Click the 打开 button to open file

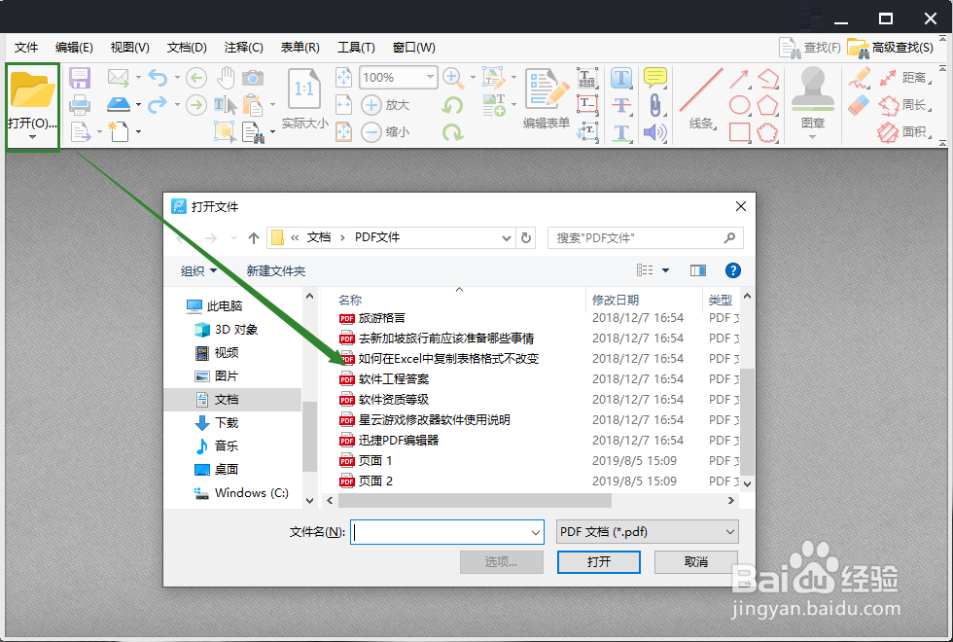598,562
